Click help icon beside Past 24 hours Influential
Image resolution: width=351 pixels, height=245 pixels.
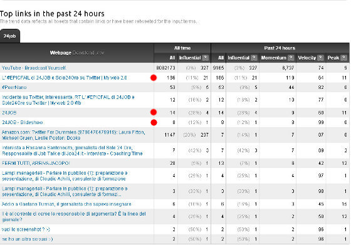tap(254, 58)
